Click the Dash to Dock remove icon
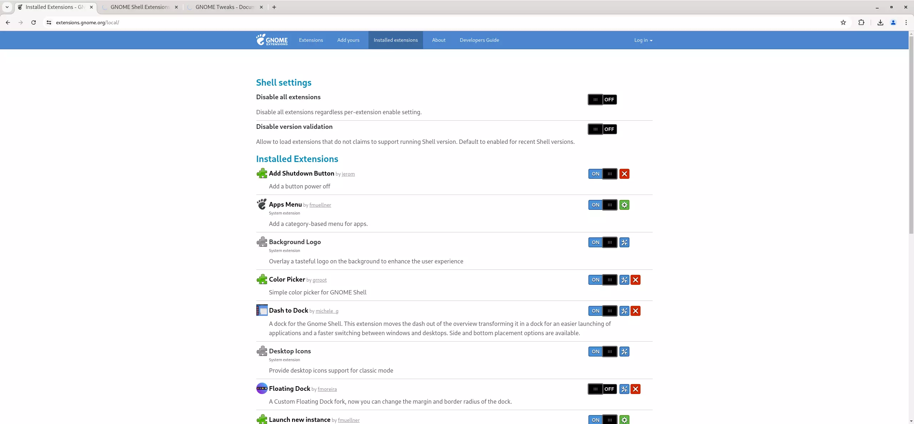 coord(636,311)
